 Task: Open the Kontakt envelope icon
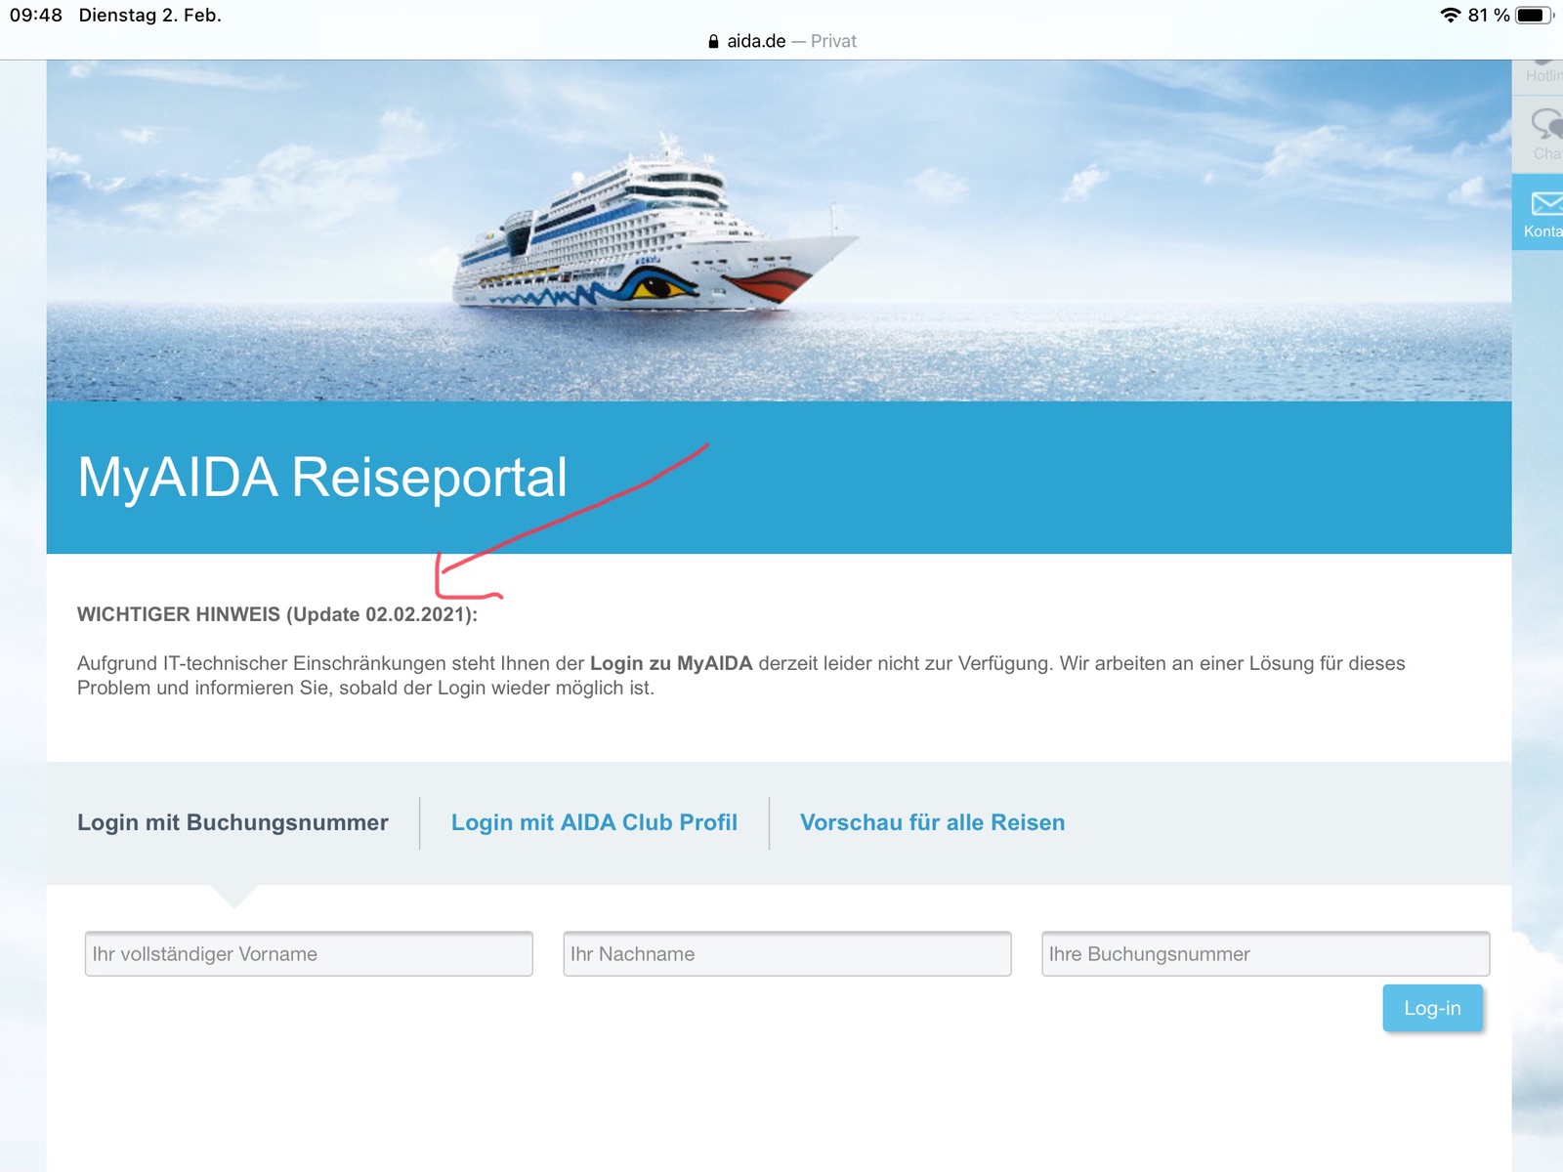click(1544, 203)
